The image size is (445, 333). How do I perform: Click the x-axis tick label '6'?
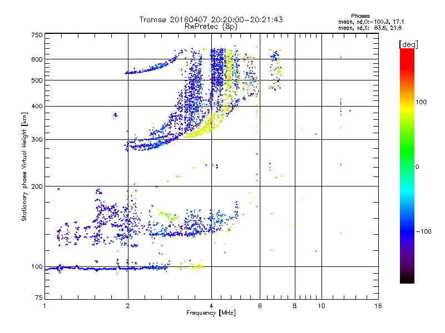(260, 306)
